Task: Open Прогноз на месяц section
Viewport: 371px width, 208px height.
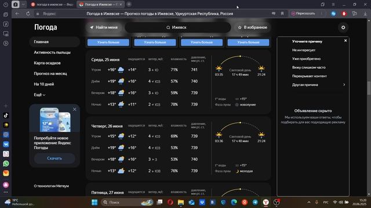Action: pyautogui.click(x=50, y=73)
